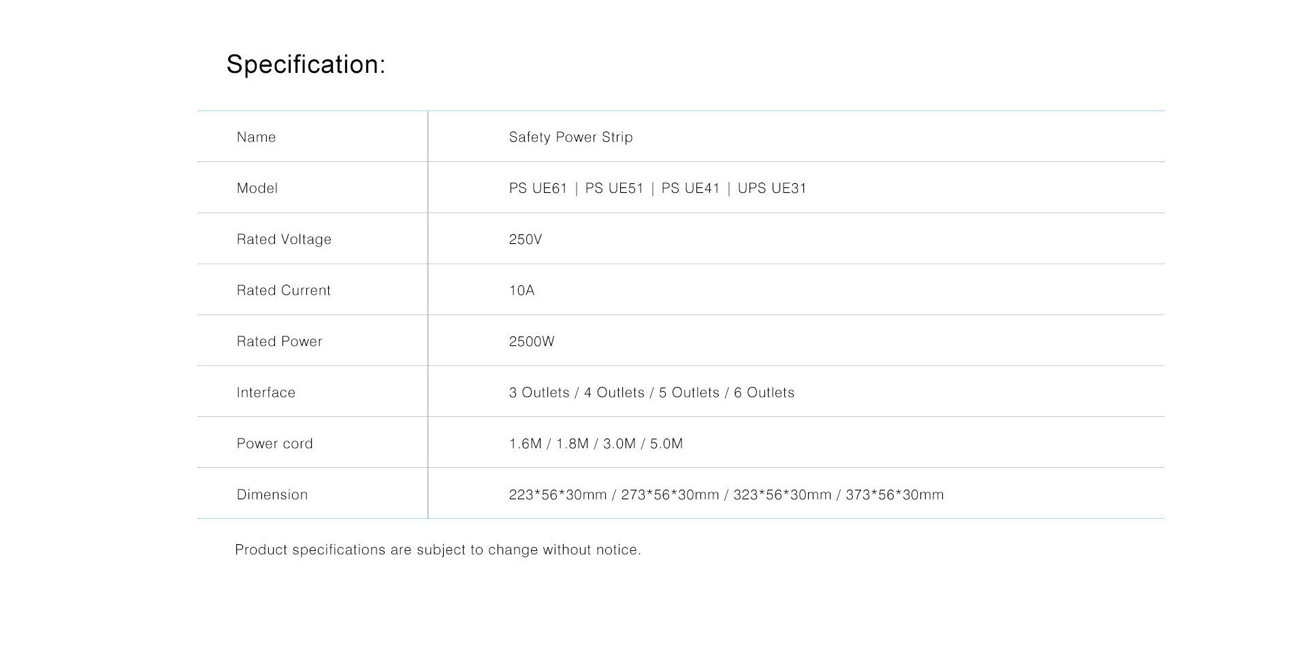This screenshot has height=647, width=1307.
Task: Click the Safety Power Strip value
Action: [570, 137]
